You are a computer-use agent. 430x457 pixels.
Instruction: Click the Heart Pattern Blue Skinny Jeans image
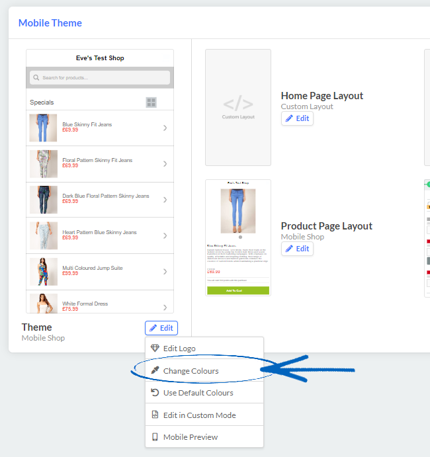(x=44, y=235)
